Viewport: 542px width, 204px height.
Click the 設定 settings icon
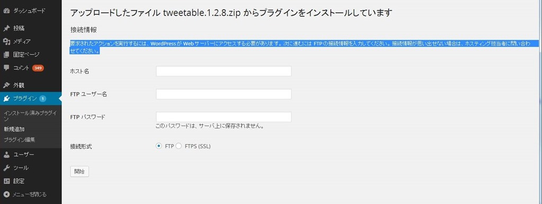pyautogui.click(x=6, y=181)
